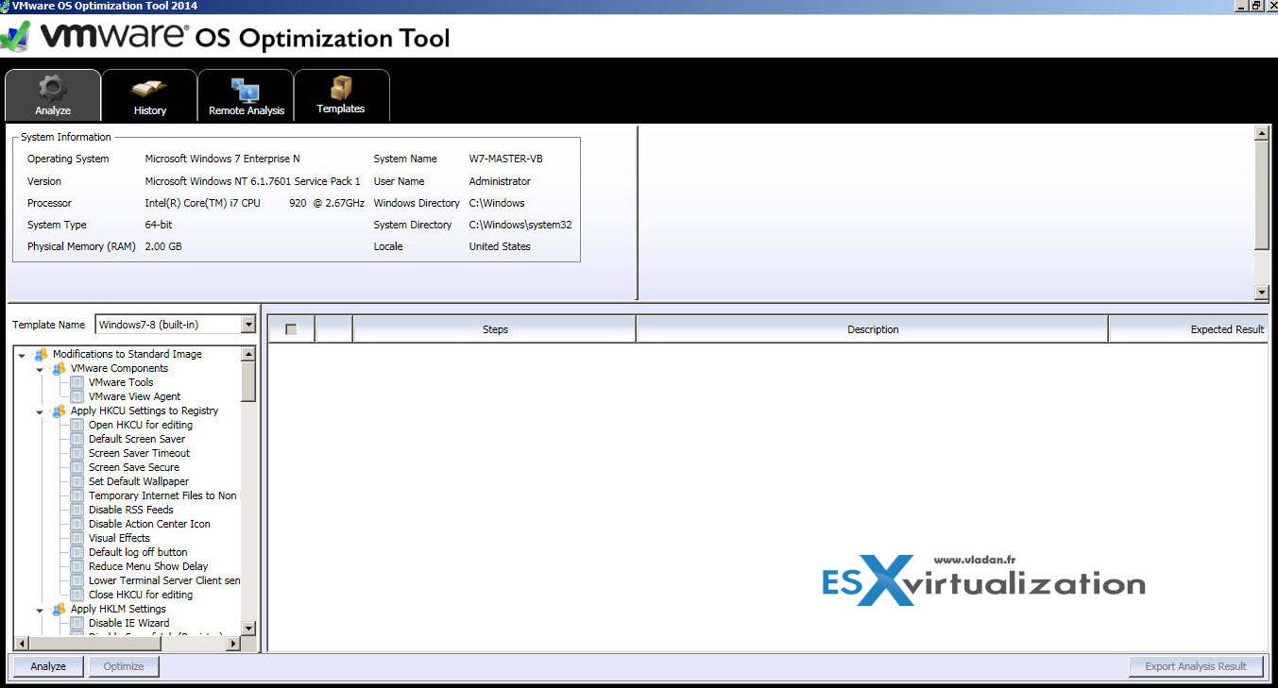Click the tree panel scroll-right arrow

(233, 644)
